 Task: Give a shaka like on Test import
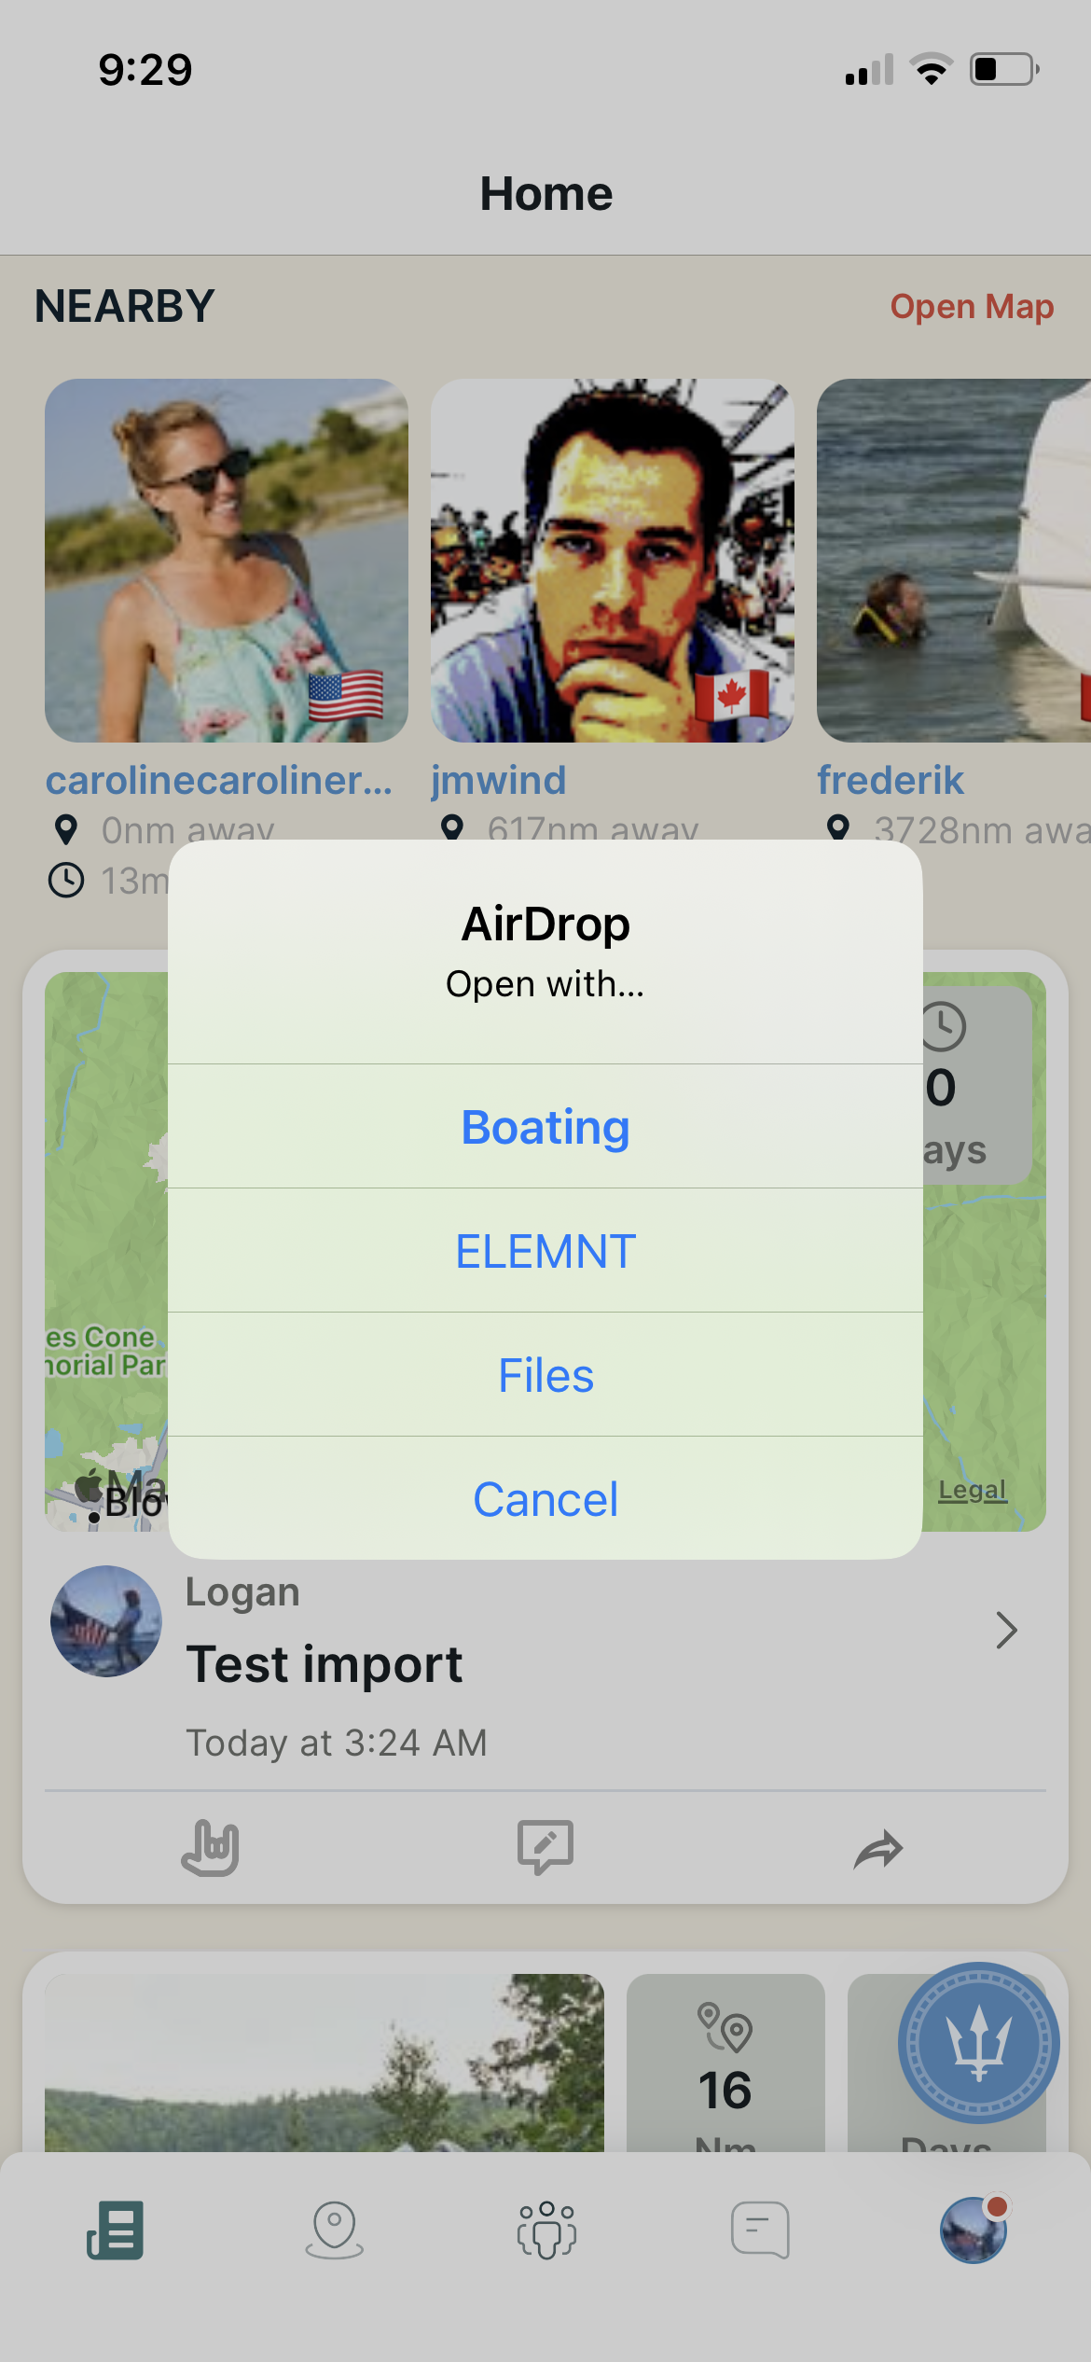tap(211, 1848)
